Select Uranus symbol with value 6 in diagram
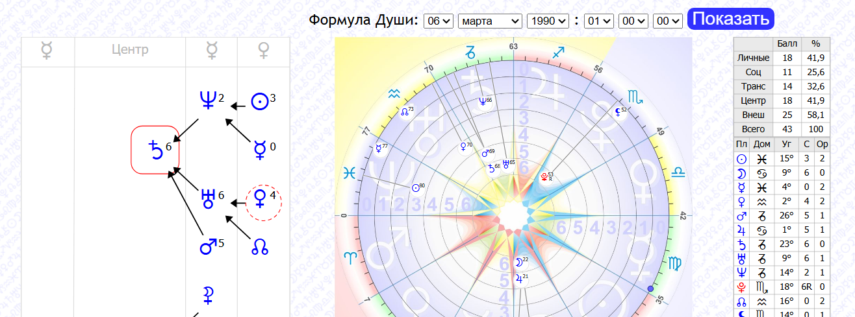Image resolution: width=855 pixels, height=317 pixels. click(x=208, y=198)
